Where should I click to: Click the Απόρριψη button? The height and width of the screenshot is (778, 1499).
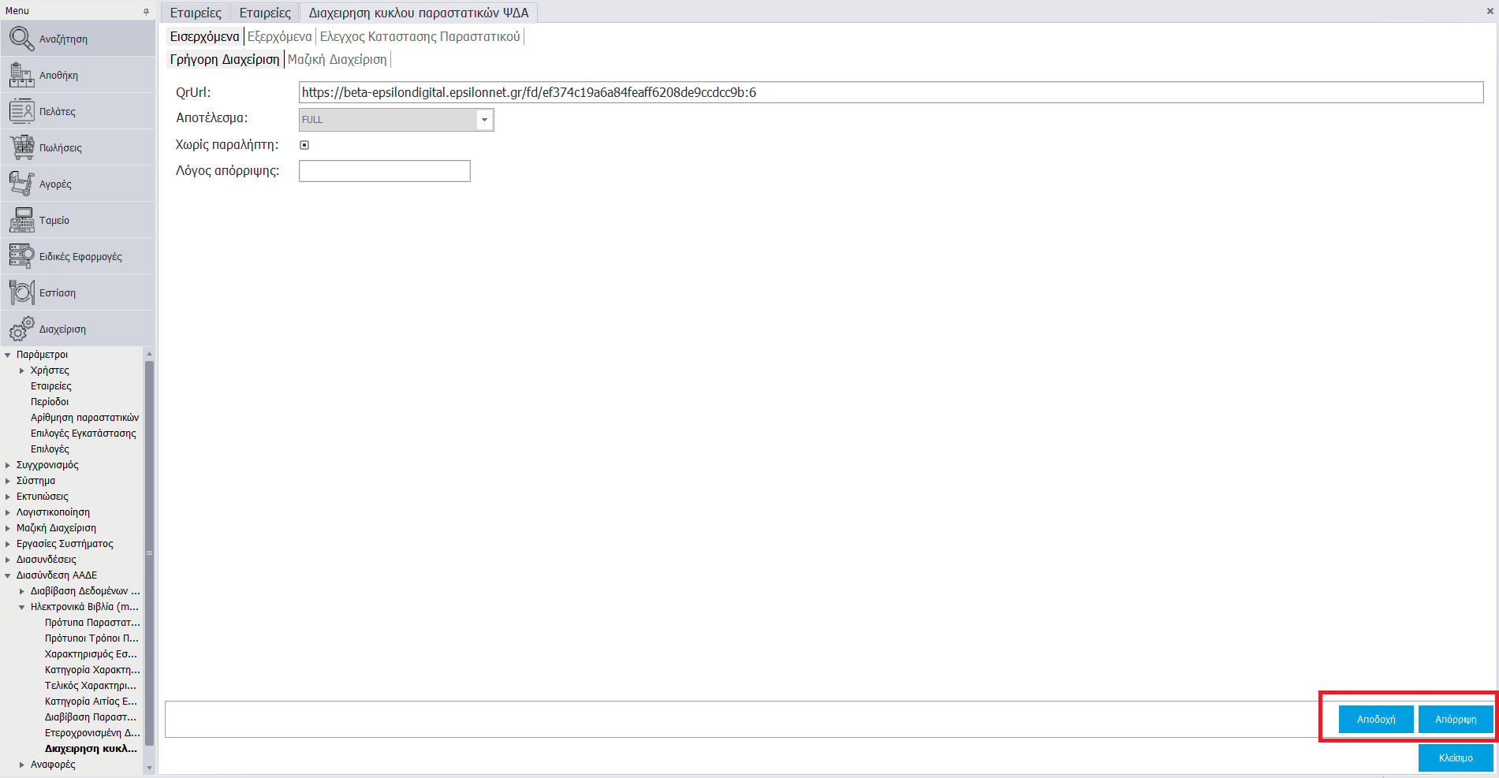1456,720
